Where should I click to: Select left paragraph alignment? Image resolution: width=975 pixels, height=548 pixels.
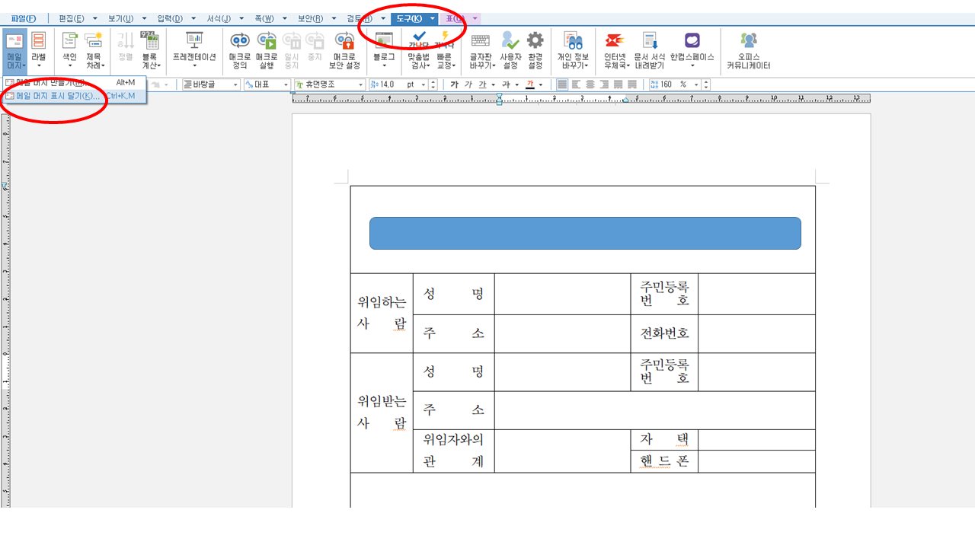coord(576,84)
